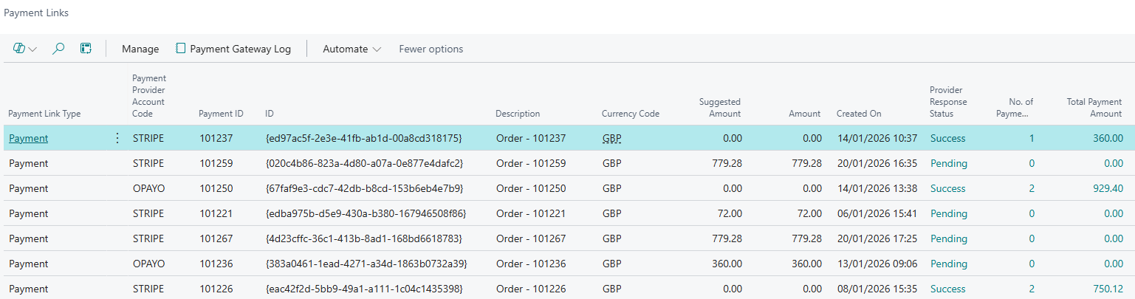This screenshot has width=1135, height=299.
Task: Click Success status for order 101250
Action: pos(947,188)
